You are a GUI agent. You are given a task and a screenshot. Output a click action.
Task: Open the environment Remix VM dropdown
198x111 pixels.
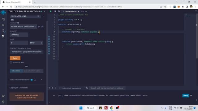[x=25, y=16]
